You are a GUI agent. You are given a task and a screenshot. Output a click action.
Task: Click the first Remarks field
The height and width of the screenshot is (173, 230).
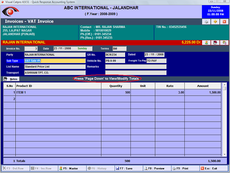coord(136,67)
